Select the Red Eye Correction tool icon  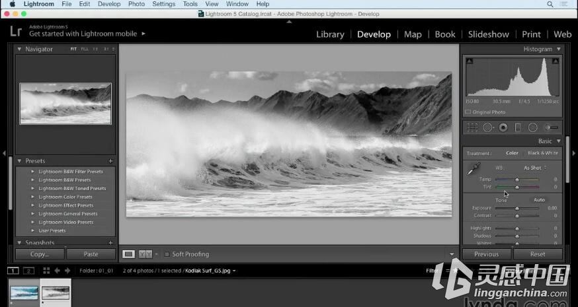[503, 127]
